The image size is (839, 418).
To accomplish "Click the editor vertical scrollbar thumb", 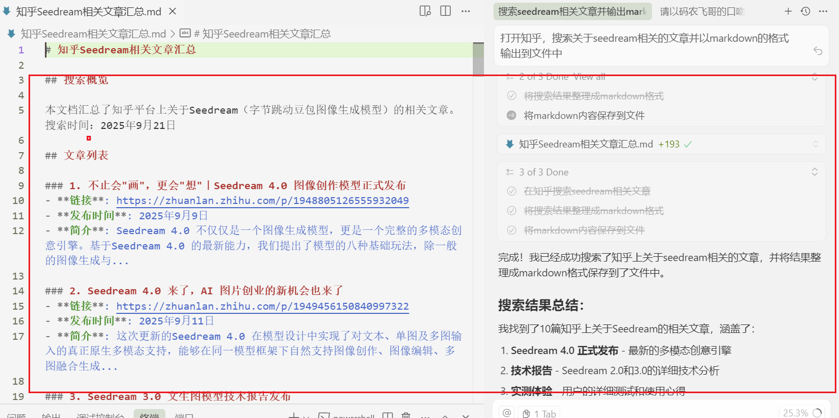I will pyautogui.click(x=478, y=59).
